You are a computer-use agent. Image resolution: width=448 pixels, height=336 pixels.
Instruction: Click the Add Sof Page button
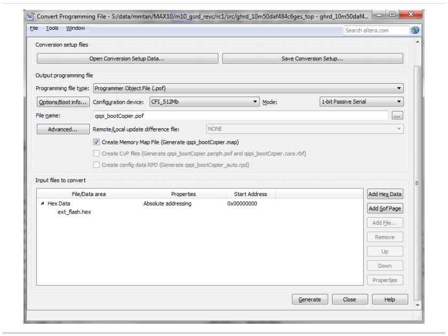[x=385, y=208]
